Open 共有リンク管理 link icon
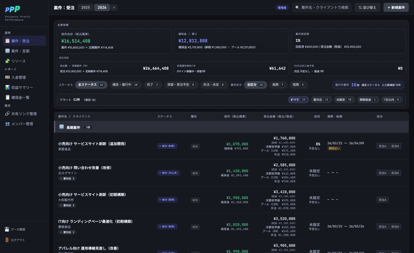Image resolution: width=414 pixels, height=253 pixels. [8, 114]
